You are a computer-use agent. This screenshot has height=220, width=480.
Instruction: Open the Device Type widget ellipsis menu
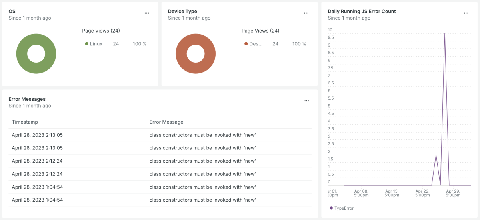[x=306, y=13]
